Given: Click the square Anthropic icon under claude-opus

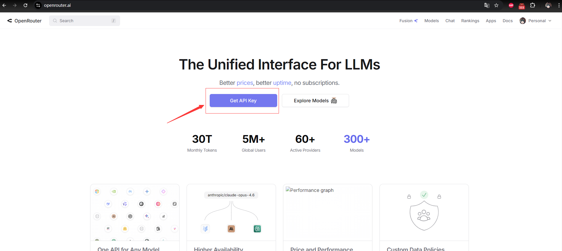Looking at the screenshot, I should (x=231, y=229).
